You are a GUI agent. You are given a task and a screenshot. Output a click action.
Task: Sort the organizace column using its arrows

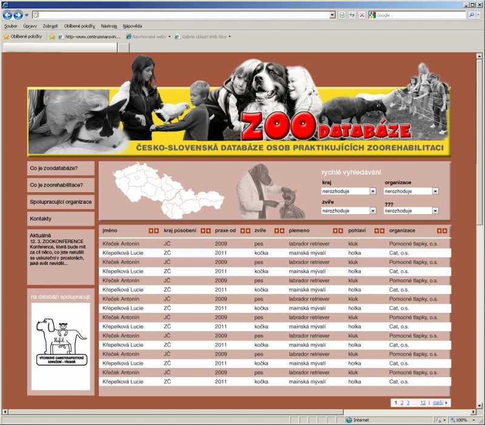coord(442,230)
